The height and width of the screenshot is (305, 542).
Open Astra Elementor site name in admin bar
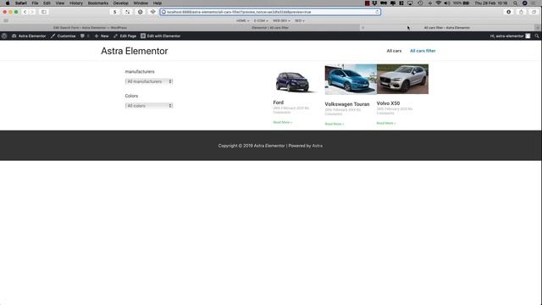tap(29, 36)
